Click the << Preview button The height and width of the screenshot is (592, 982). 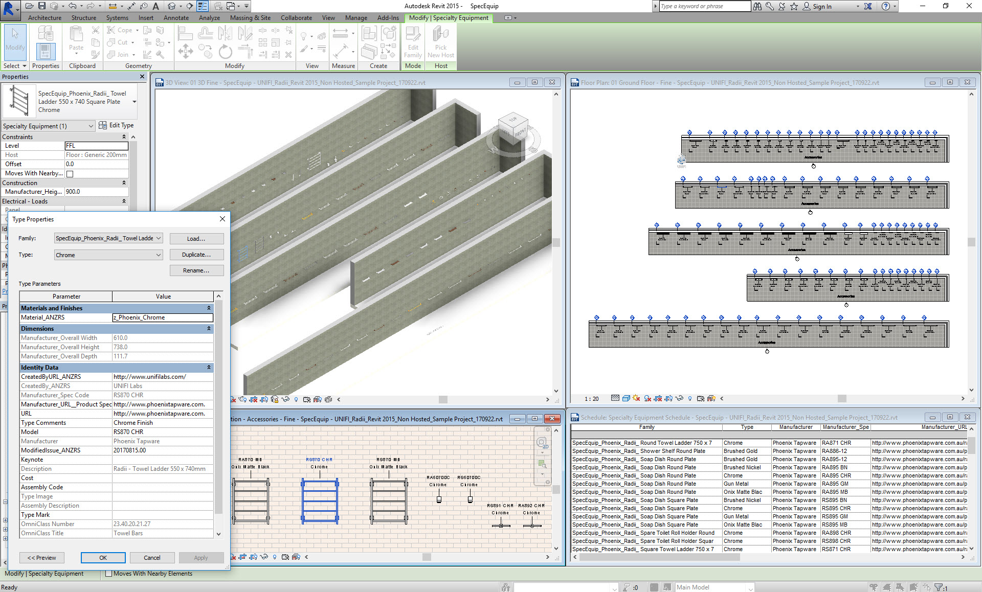point(42,558)
